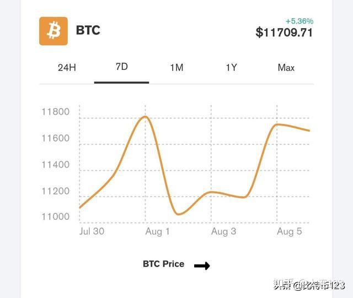Open the 1M chart tab
This screenshot has width=353, height=298.
pos(176,68)
